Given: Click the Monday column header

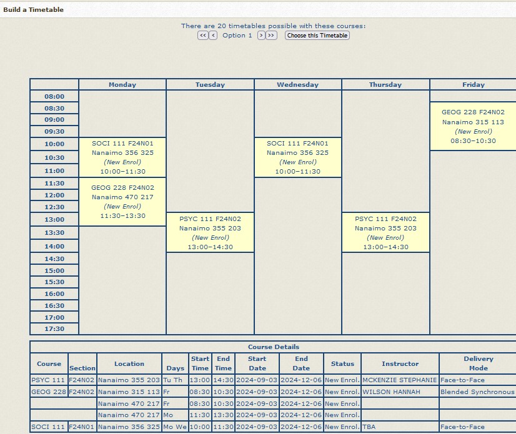Looking at the screenshot, I should pos(122,84).
